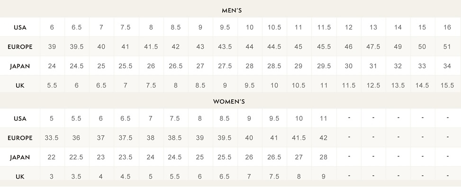Select the men's UK row label
The image size is (461, 187).
[20, 85]
